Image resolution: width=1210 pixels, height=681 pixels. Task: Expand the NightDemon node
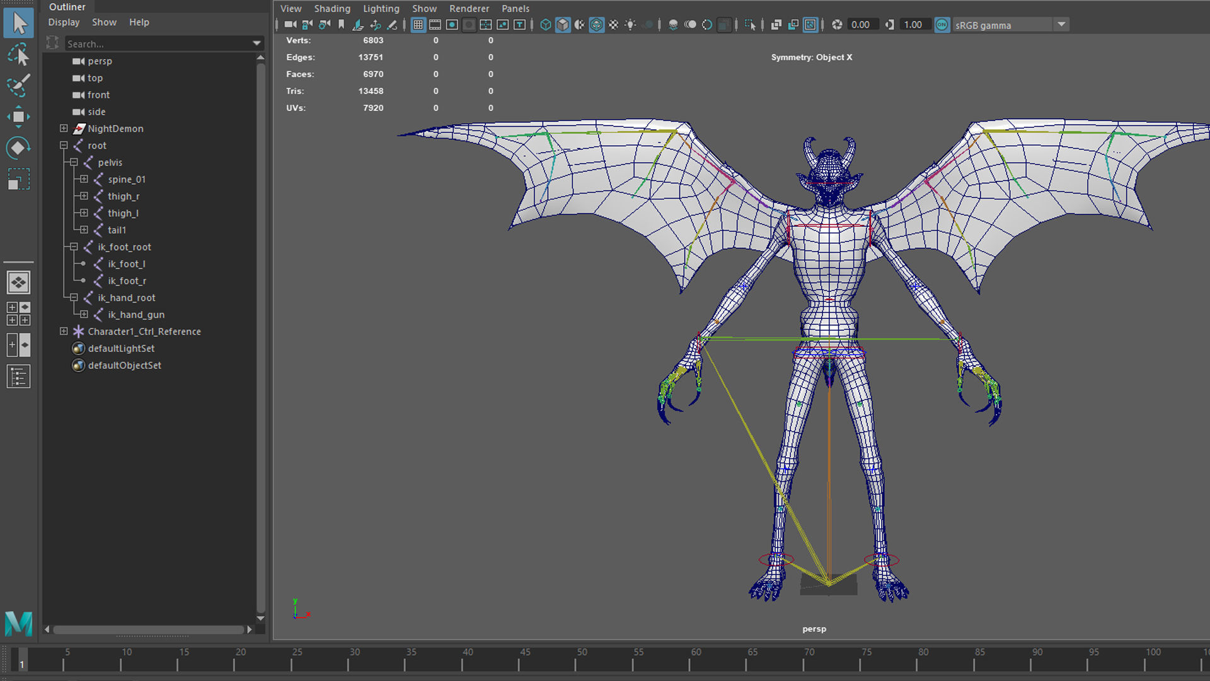point(64,128)
